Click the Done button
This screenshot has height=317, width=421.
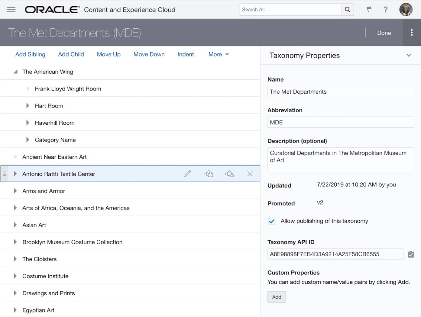(384, 33)
